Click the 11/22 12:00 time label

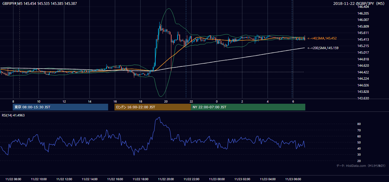(x=64, y=179)
